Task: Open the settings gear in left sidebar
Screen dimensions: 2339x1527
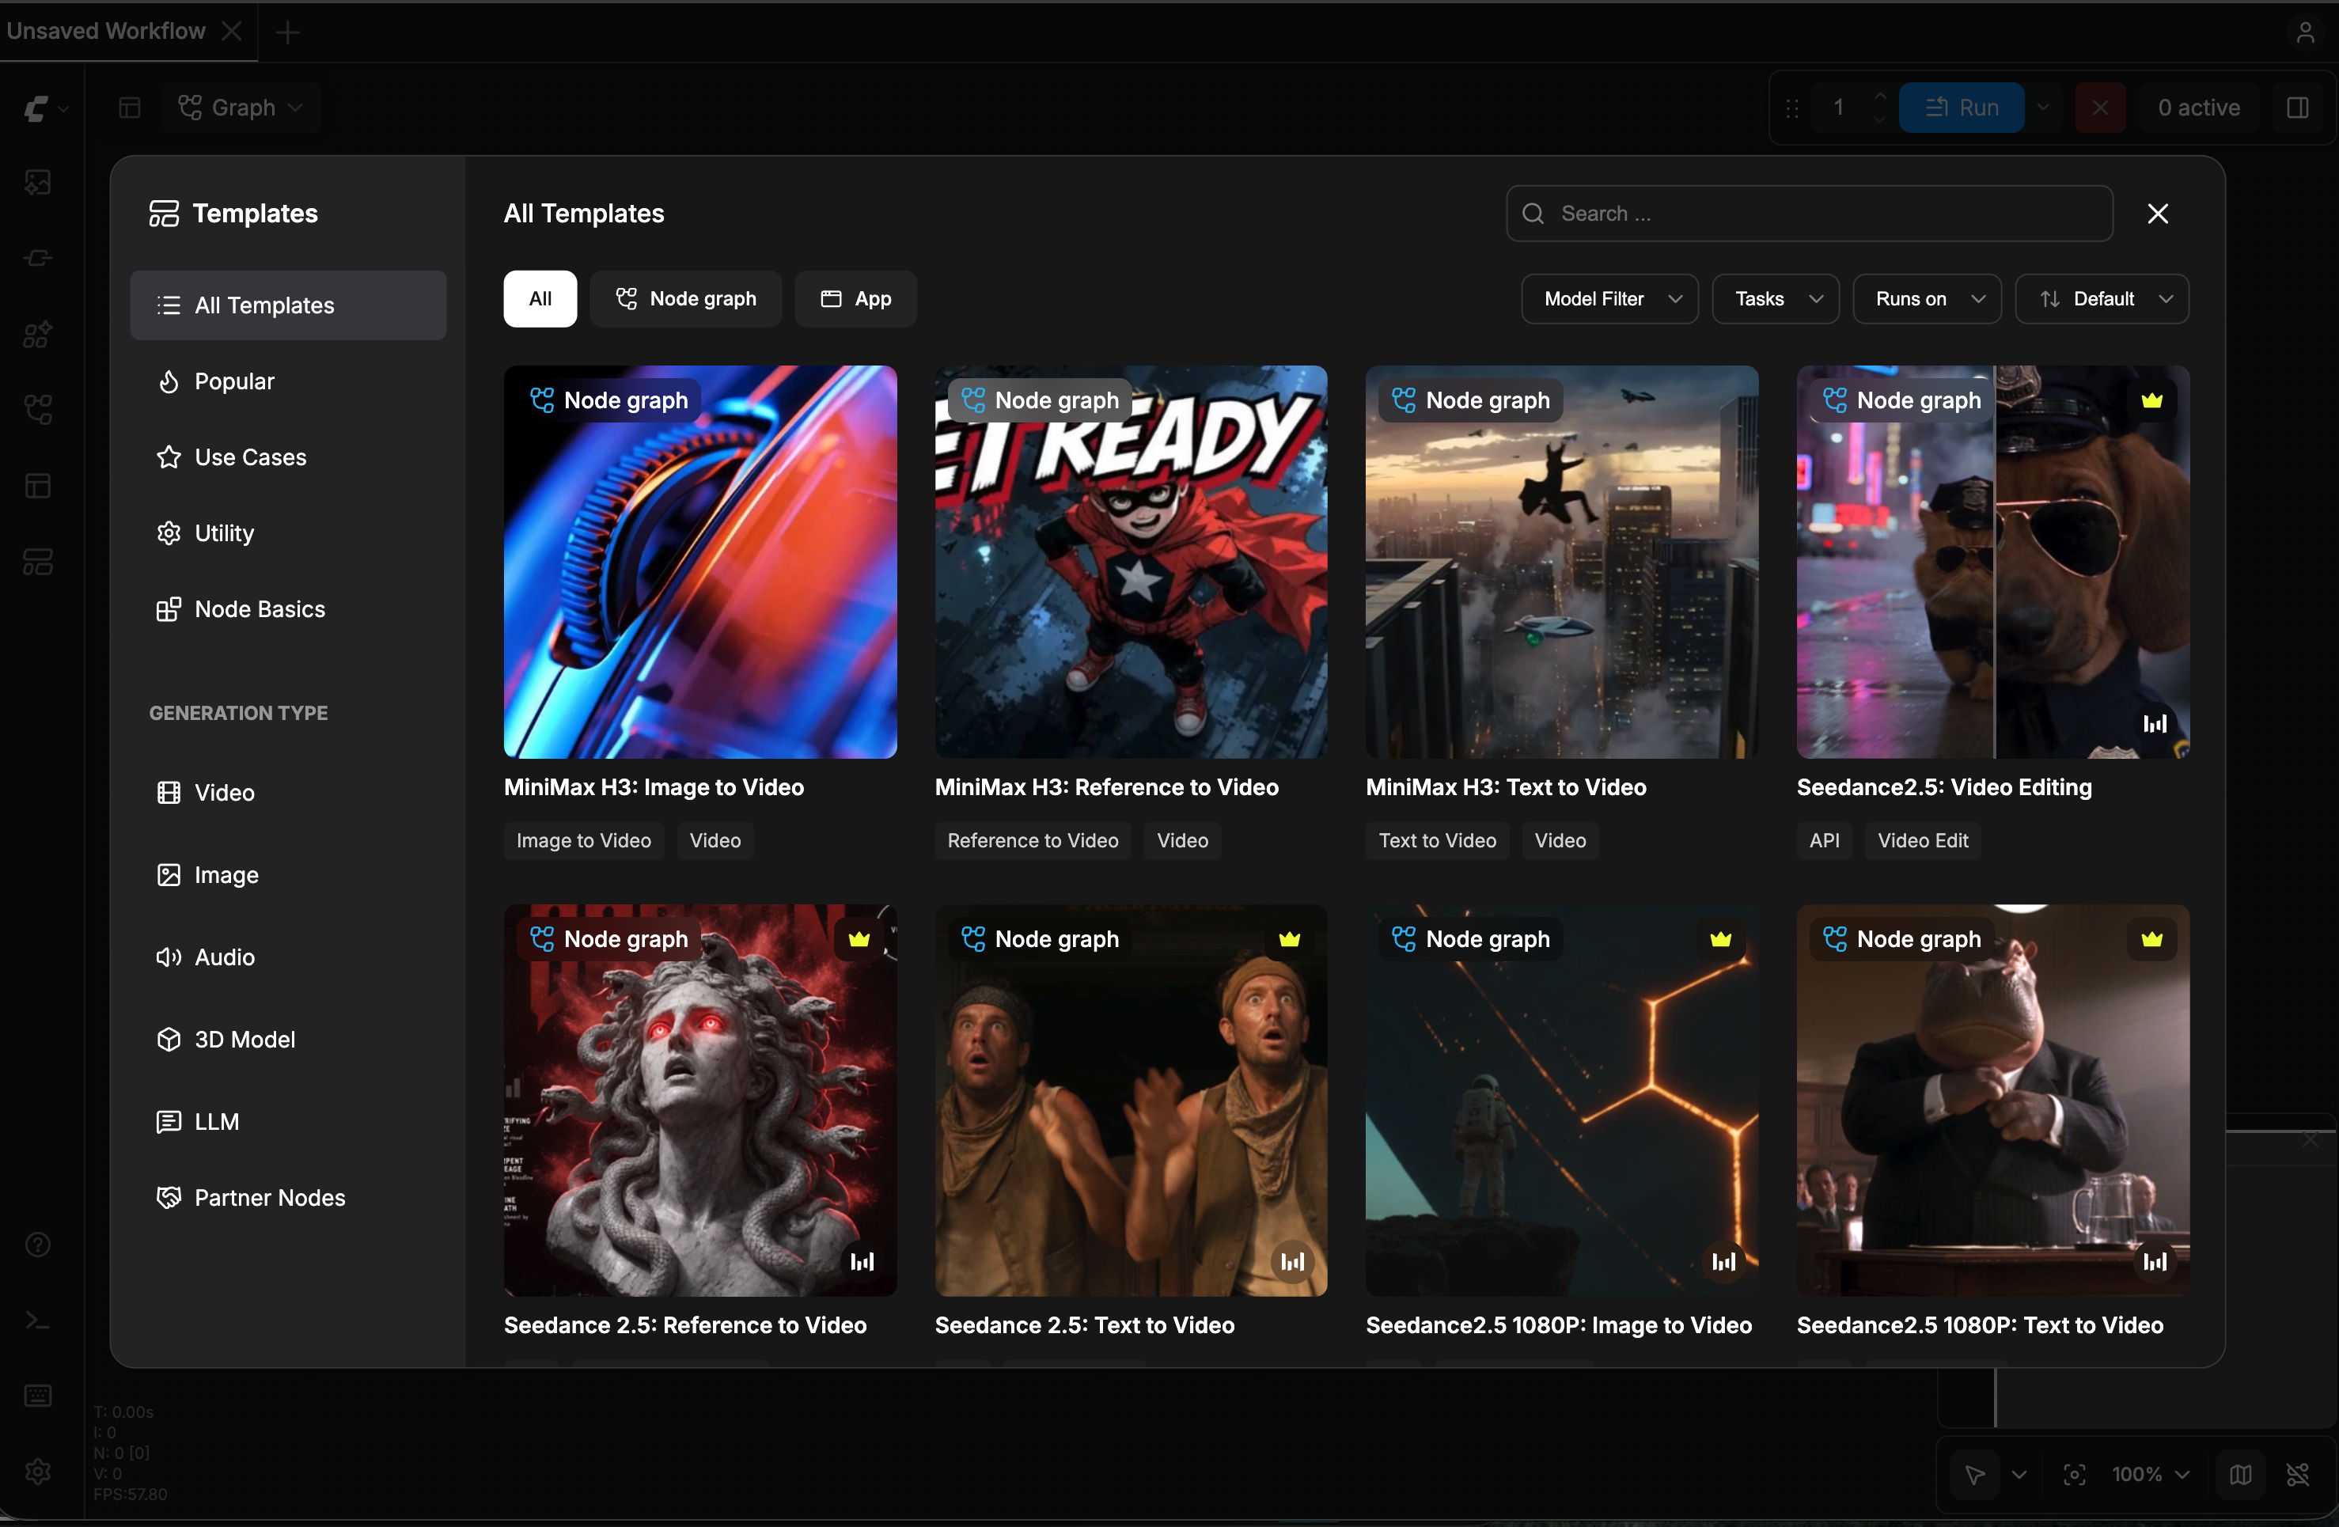Action: (38, 1471)
